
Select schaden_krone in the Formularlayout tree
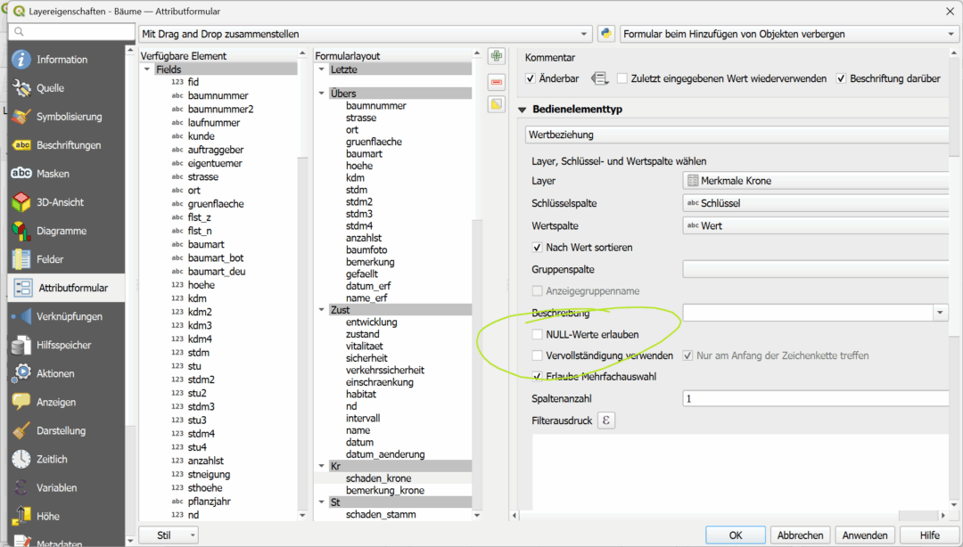click(378, 478)
